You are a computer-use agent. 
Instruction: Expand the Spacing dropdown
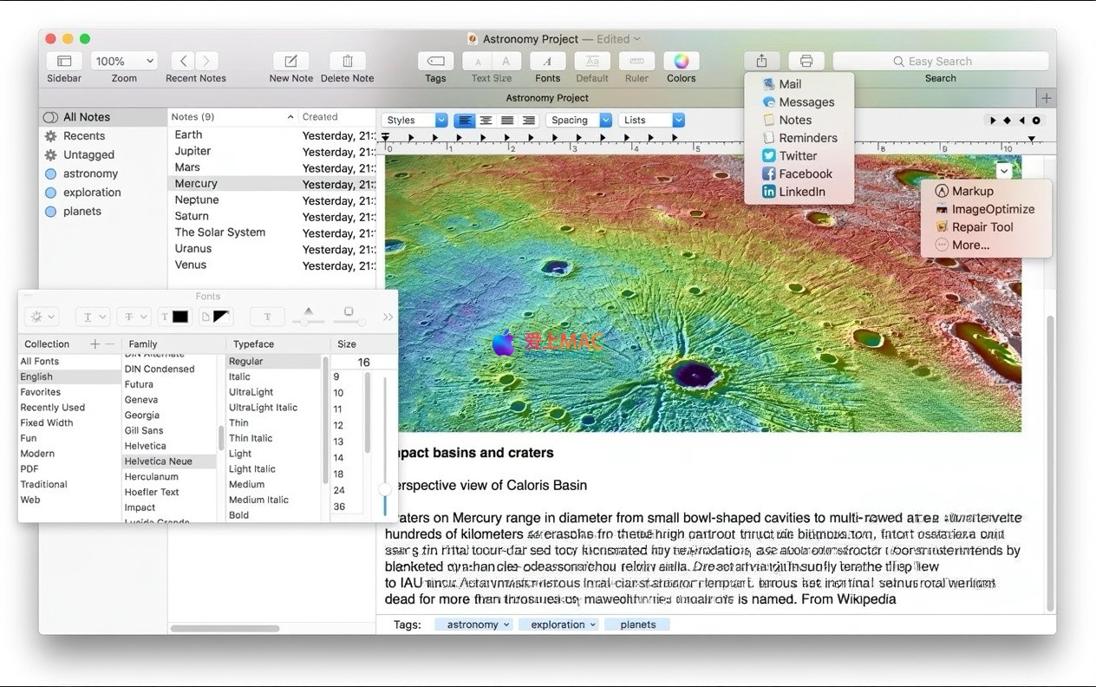click(578, 121)
